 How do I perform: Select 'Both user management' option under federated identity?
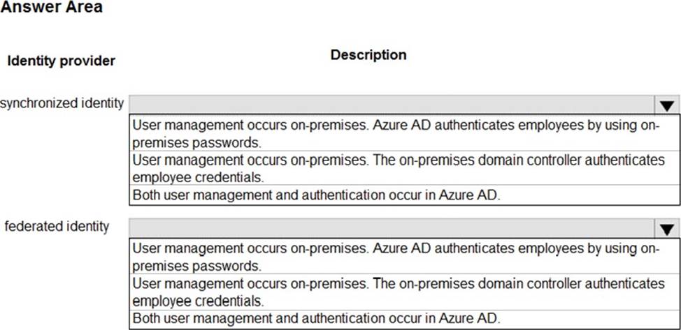404,319
